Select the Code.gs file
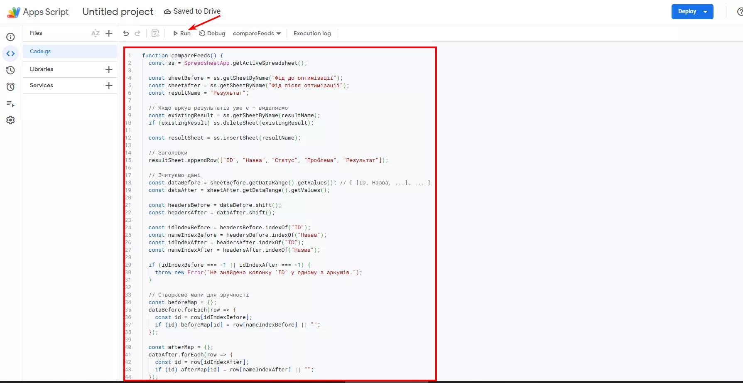743x383 pixels. (40, 52)
